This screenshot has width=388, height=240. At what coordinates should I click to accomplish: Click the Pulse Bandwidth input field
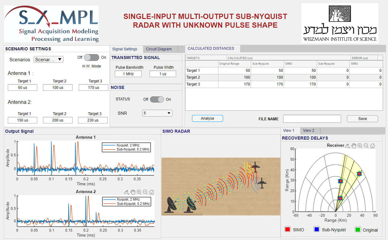tap(128, 74)
